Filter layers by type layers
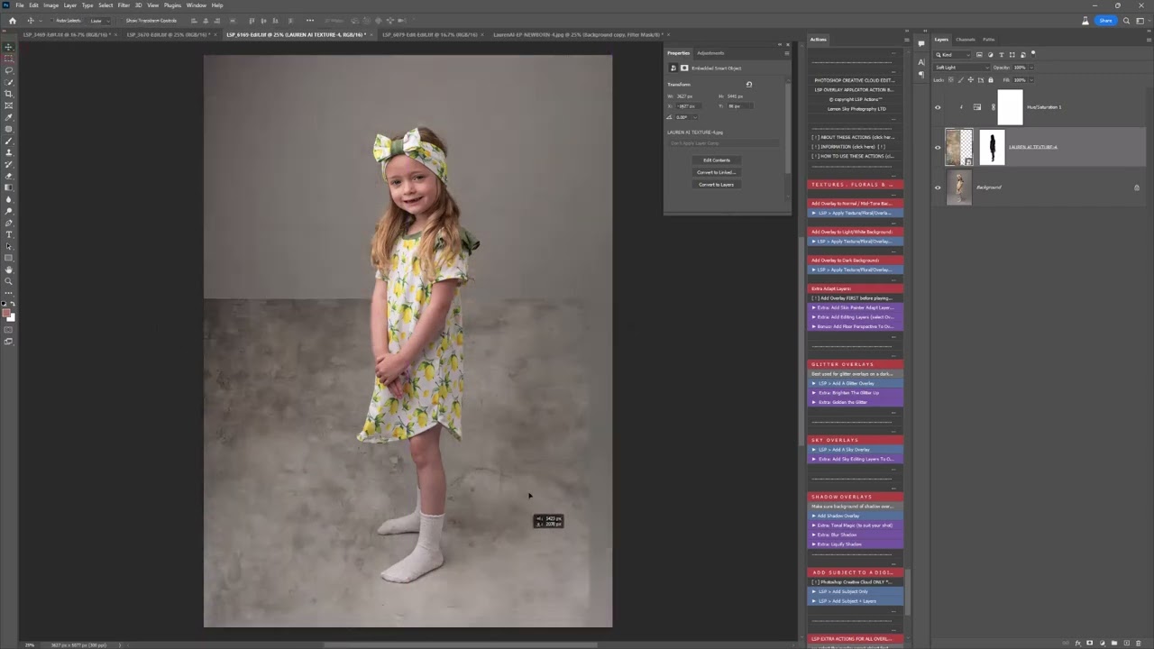Screen dimensions: 1154x649 (1001, 54)
